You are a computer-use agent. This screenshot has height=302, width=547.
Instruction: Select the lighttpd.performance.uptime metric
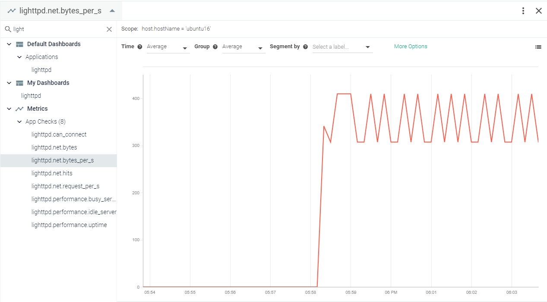69,225
